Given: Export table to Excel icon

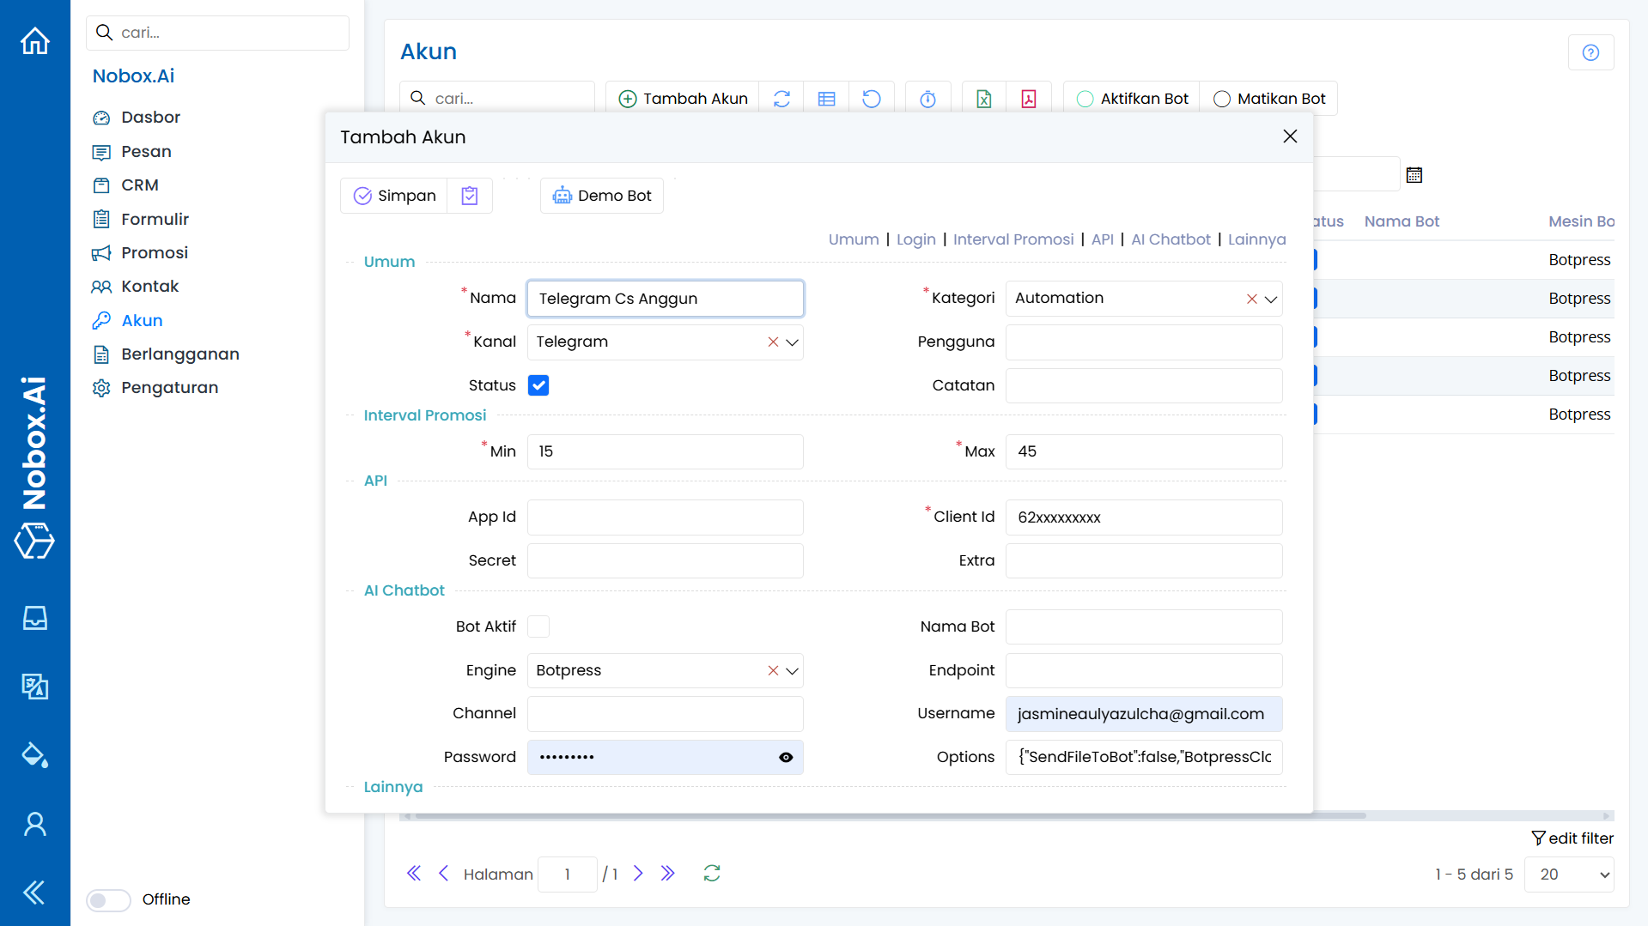Looking at the screenshot, I should [x=984, y=100].
